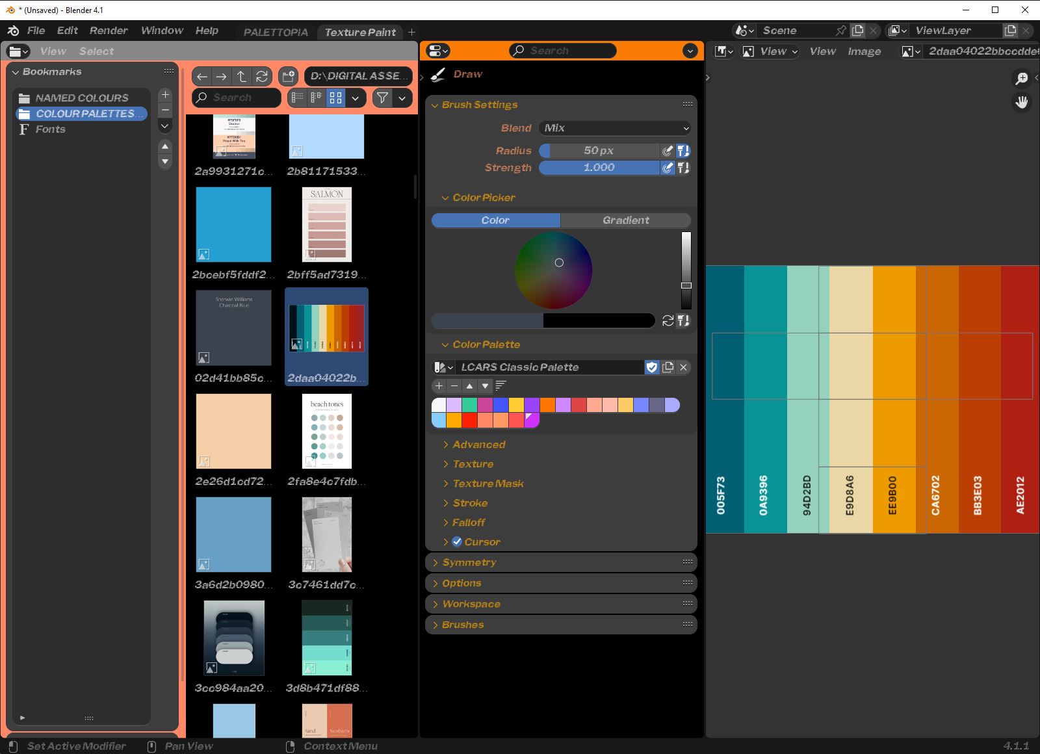This screenshot has height=754, width=1040.
Task: Switch file browser to thumbnail display
Action: click(x=335, y=98)
